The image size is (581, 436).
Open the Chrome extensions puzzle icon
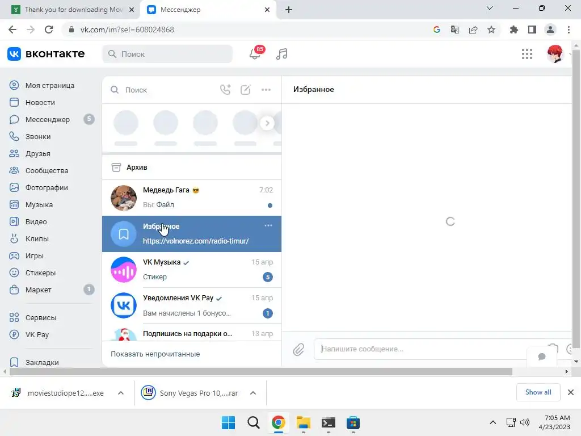pos(513,30)
